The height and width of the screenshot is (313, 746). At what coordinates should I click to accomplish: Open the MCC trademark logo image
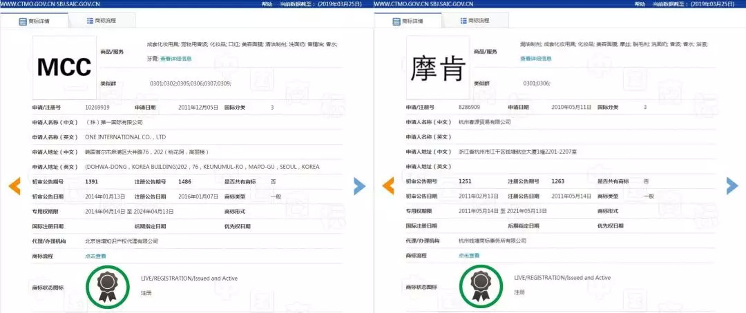pos(64,68)
